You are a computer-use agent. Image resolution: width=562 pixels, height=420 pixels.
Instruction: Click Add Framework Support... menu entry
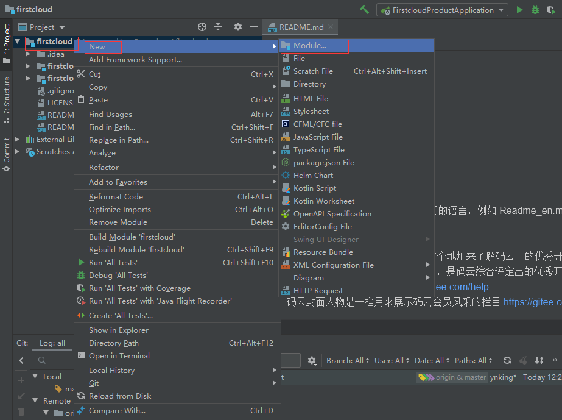pyautogui.click(x=177, y=60)
